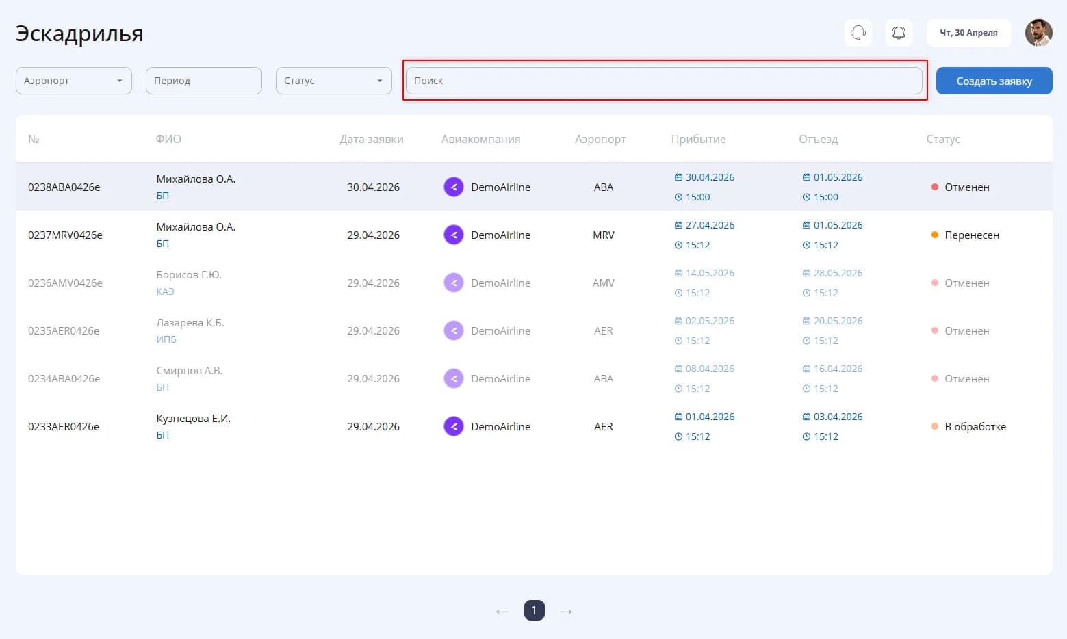The height and width of the screenshot is (639, 1067).
Task: Sort by Статус column header
Action: [x=943, y=139]
